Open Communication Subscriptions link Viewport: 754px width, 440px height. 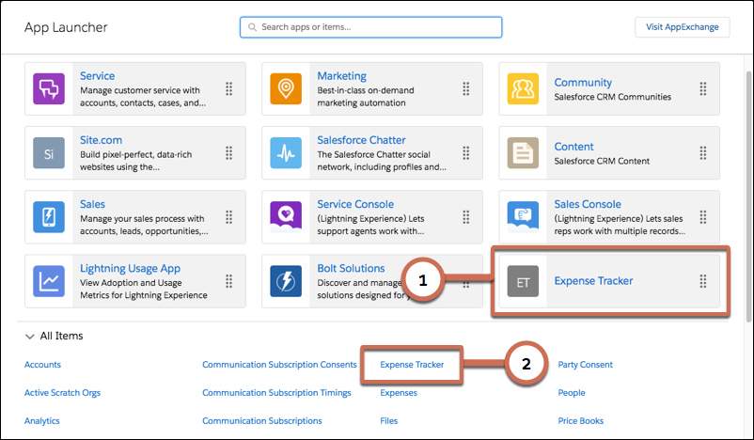click(x=262, y=421)
